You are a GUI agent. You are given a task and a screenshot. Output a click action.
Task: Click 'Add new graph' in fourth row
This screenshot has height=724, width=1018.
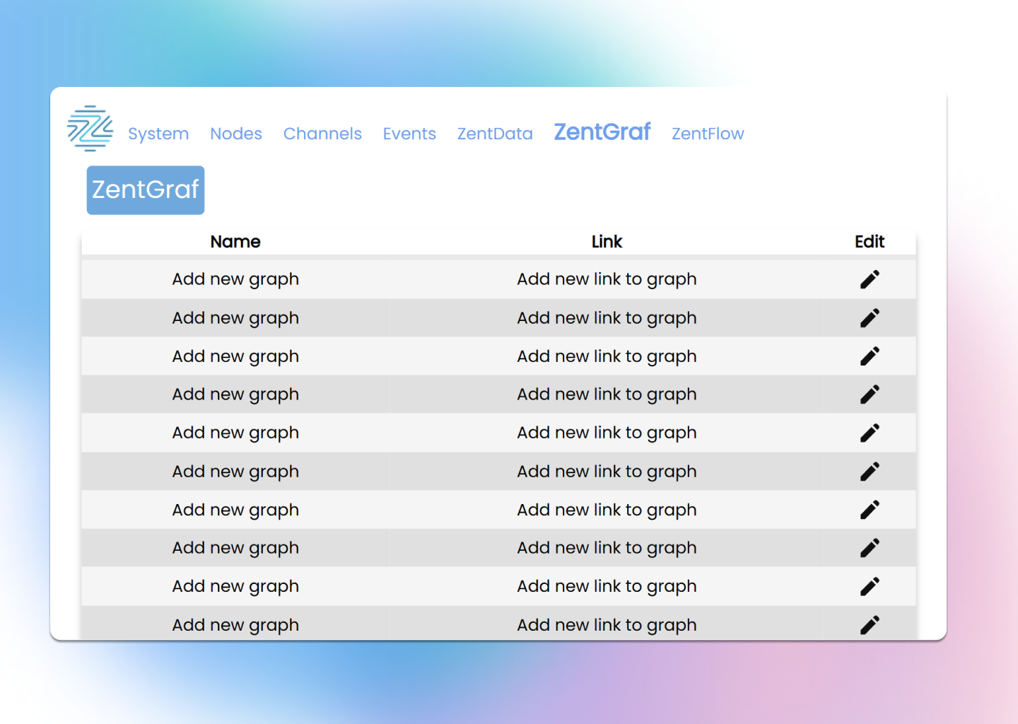coord(235,395)
